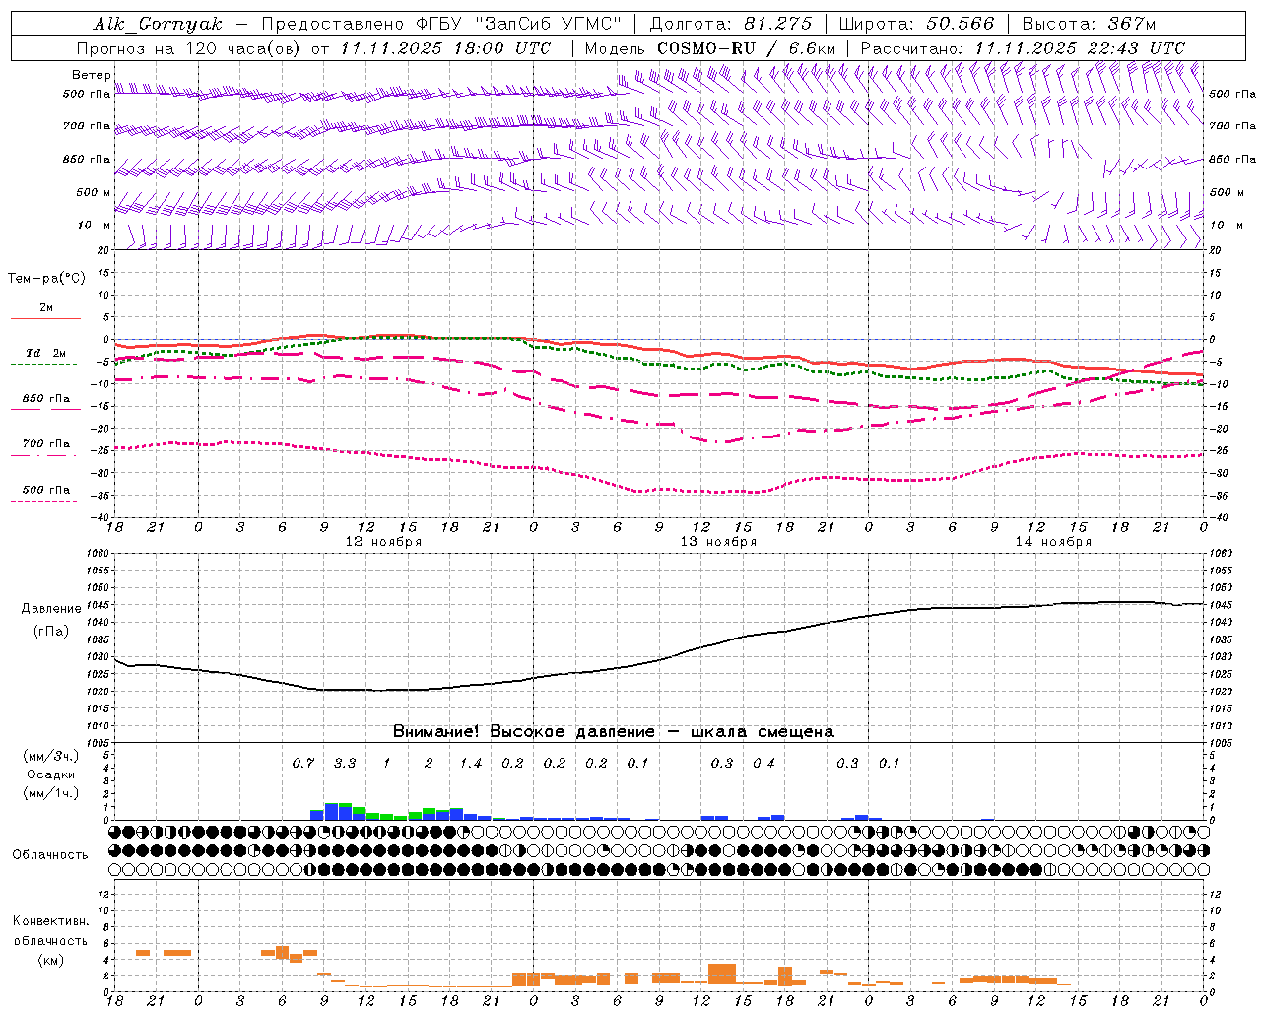The width and height of the screenshot is (1261, 1009).
Task: Click the black pressure curve line
Action: pyautogui.click(x=658, y=662)
